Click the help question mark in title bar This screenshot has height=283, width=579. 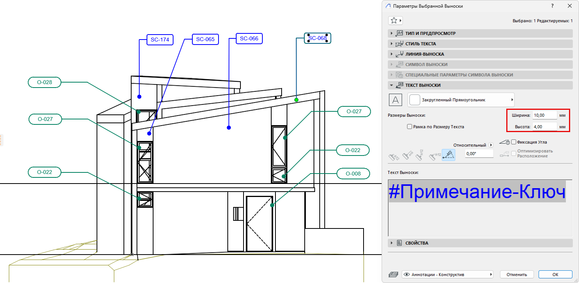coord(552,6)
